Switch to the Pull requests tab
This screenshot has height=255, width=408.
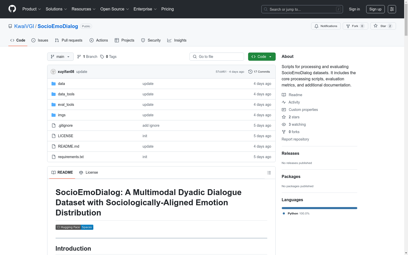click(x=69, y=40)
